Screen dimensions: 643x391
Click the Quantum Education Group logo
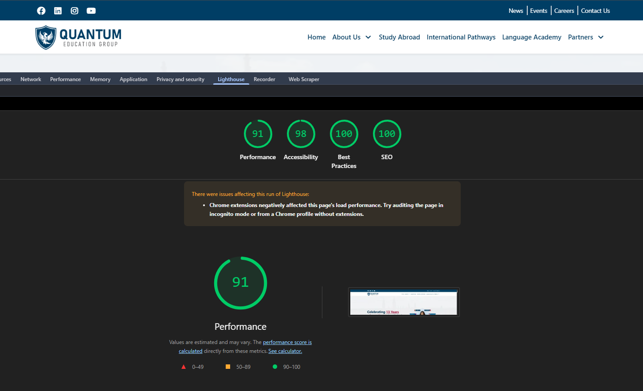pos(78,38)
